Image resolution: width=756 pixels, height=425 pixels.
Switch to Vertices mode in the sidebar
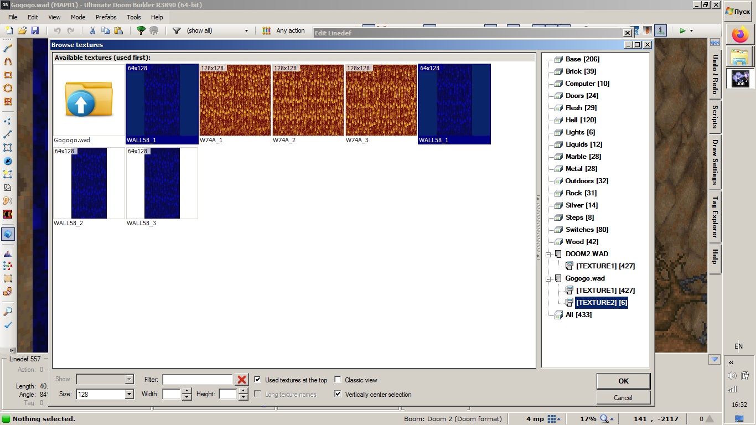[x=8, y=121]
